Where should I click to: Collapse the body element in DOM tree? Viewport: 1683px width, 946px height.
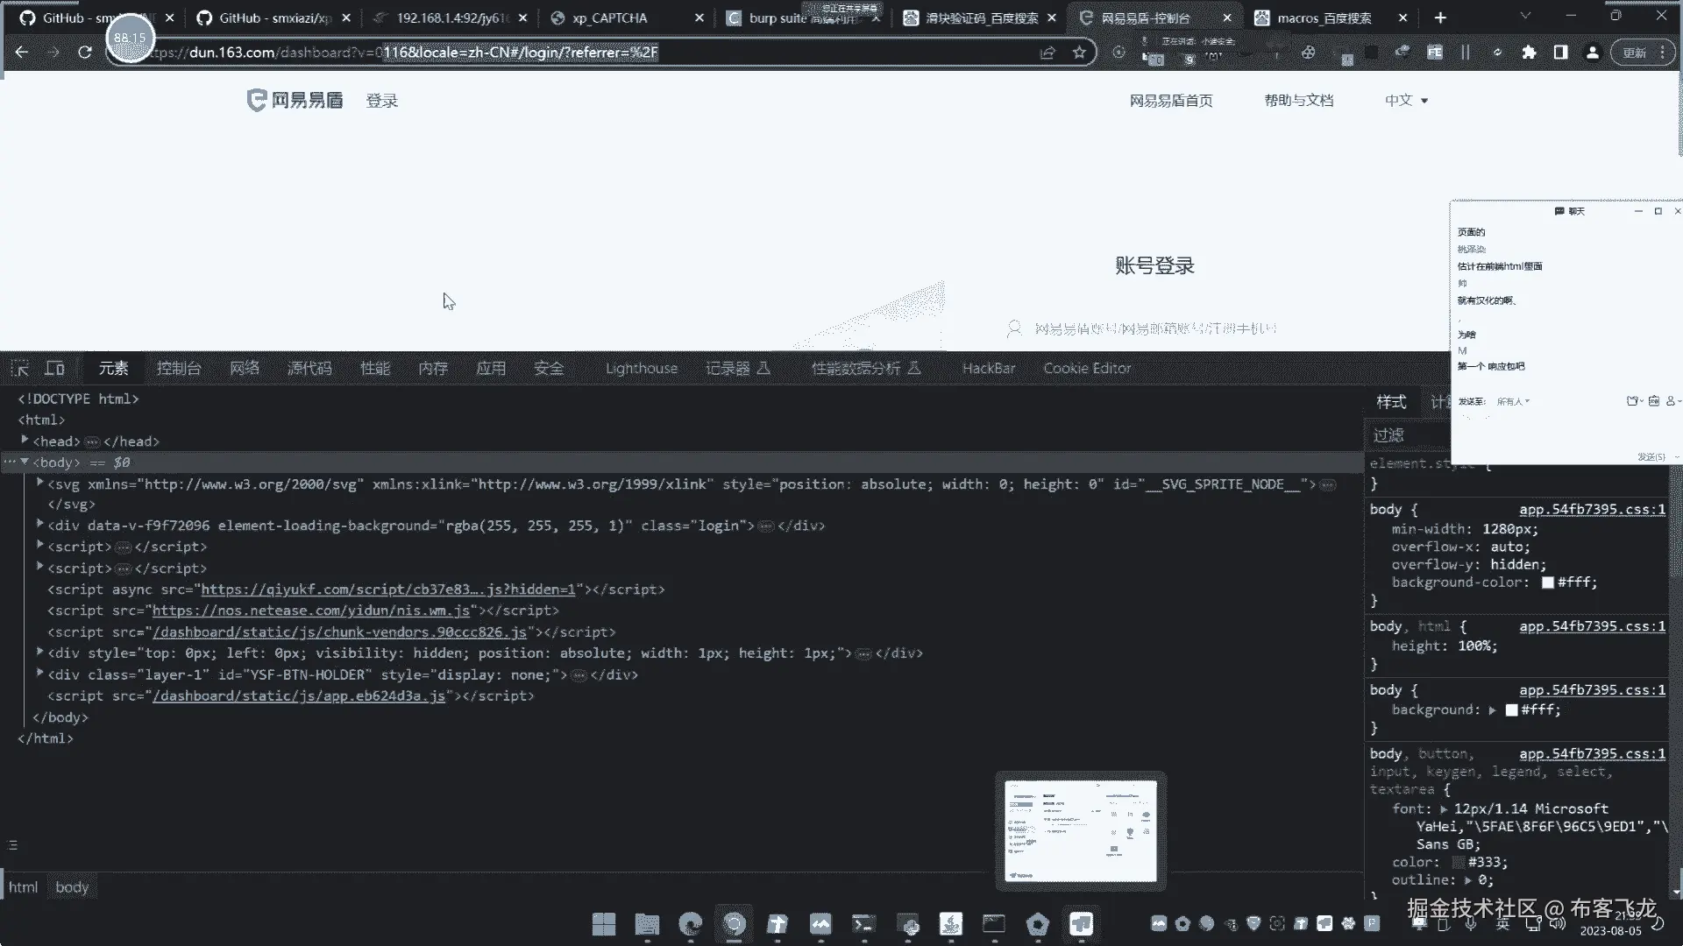(x=25, y=462)
